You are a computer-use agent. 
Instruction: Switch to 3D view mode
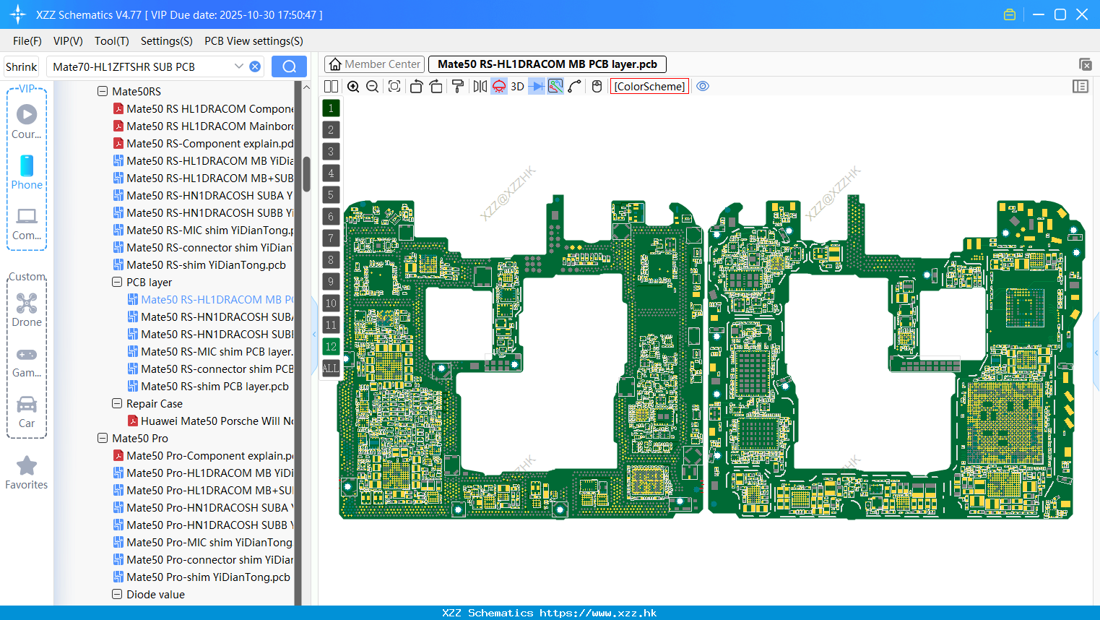tap(517, 86)
